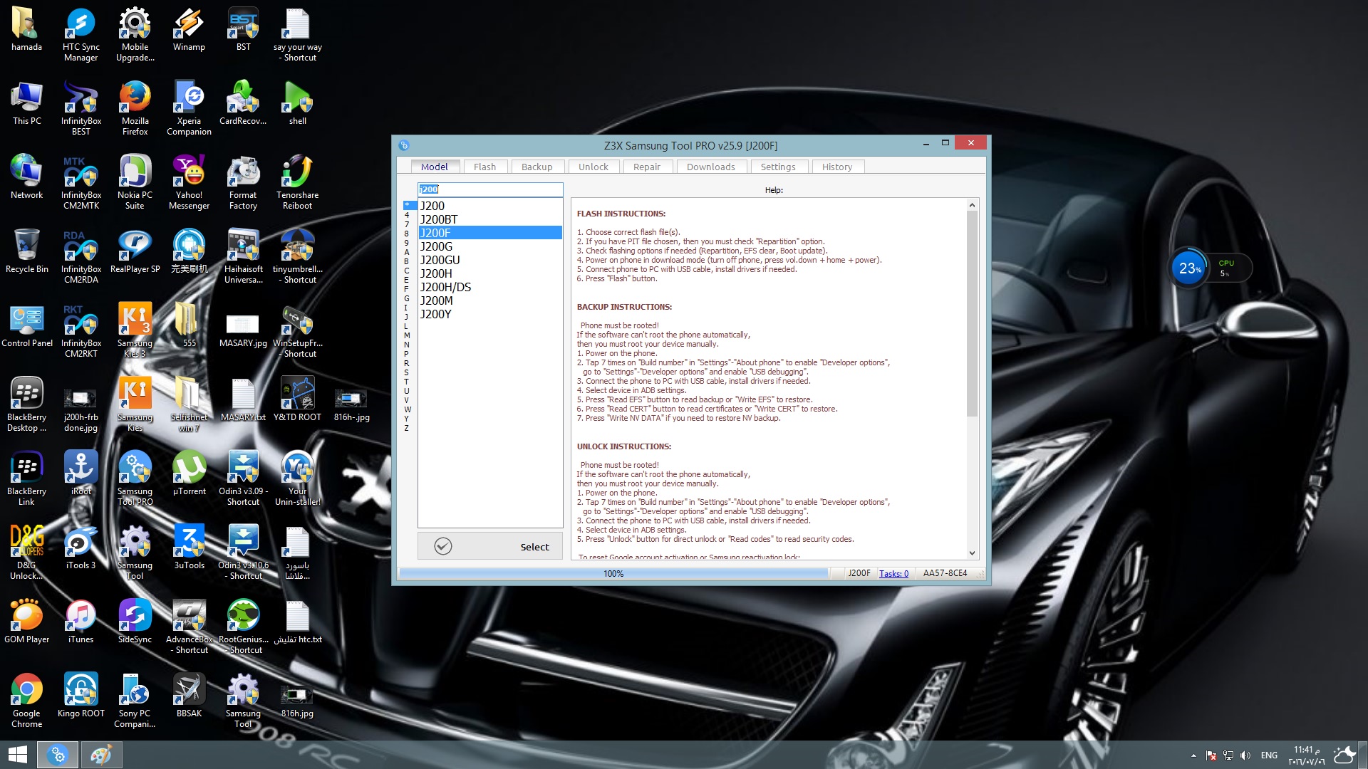Open the iTunes desktop icon
This screenshot has width=1368, height=769.
[81, 622]
